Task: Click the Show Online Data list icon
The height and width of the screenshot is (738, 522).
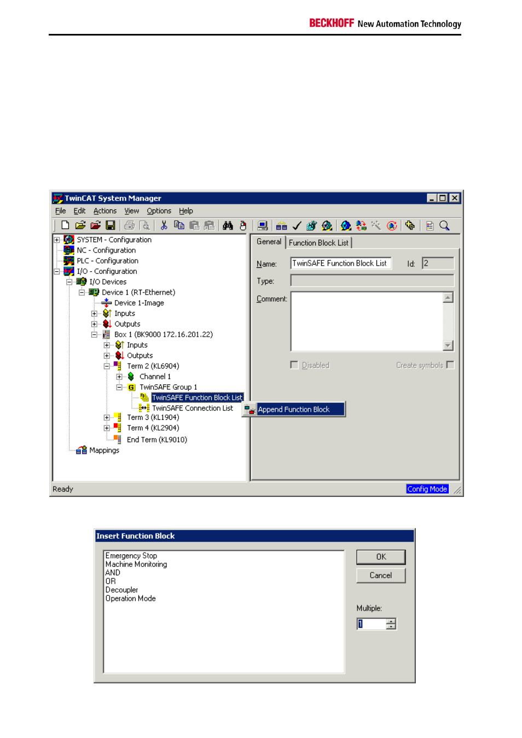Action: 430,225
